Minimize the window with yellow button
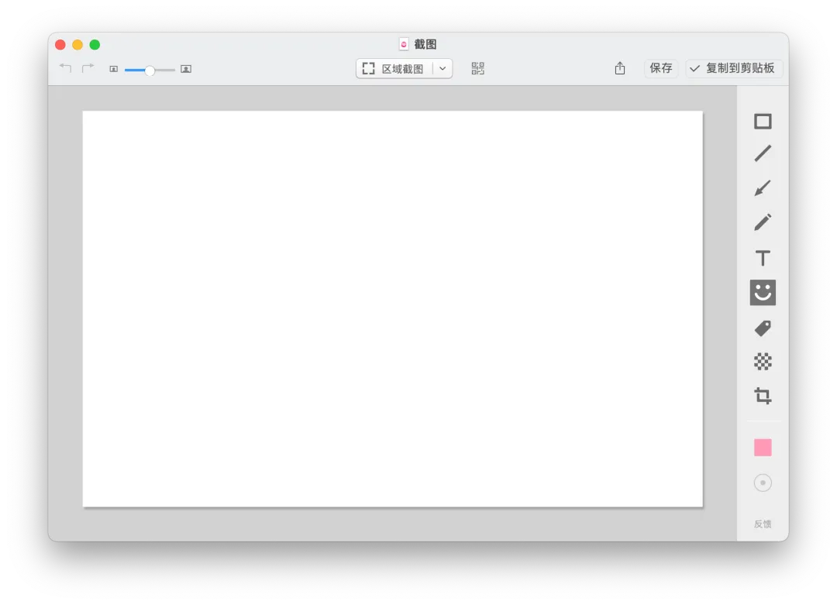Viewport: 837px width, 605px height. point(77,45)
